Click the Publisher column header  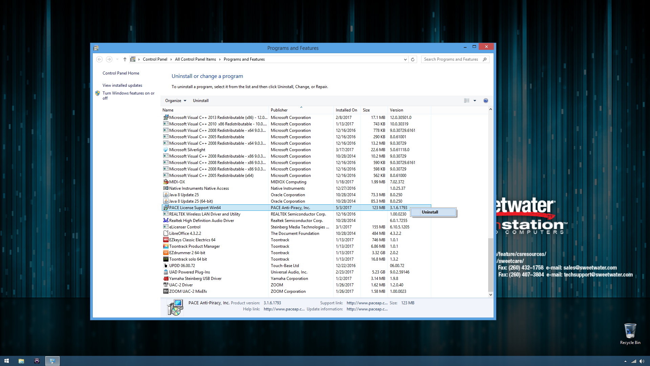pos(279,110)
